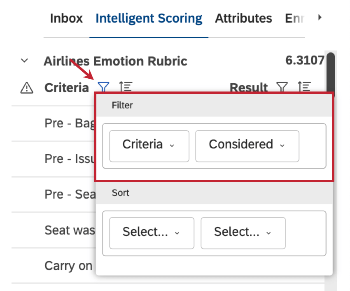
Task: Click the Result column filter icon
Action: pyautogui.click(x=282, y=87)
